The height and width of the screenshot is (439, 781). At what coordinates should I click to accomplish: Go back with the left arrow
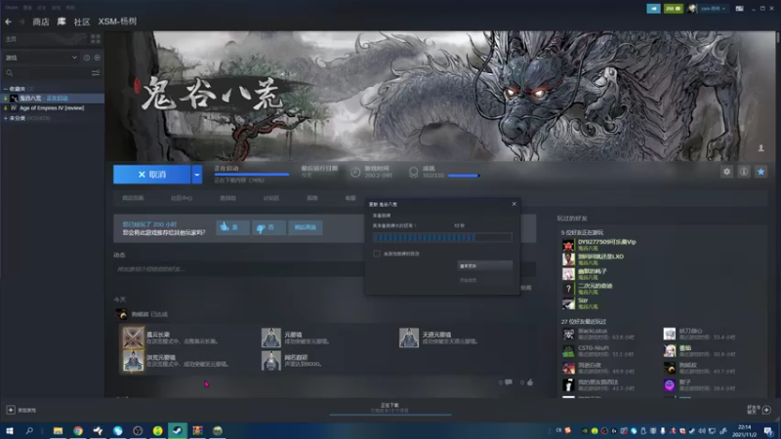coord(9,21)
